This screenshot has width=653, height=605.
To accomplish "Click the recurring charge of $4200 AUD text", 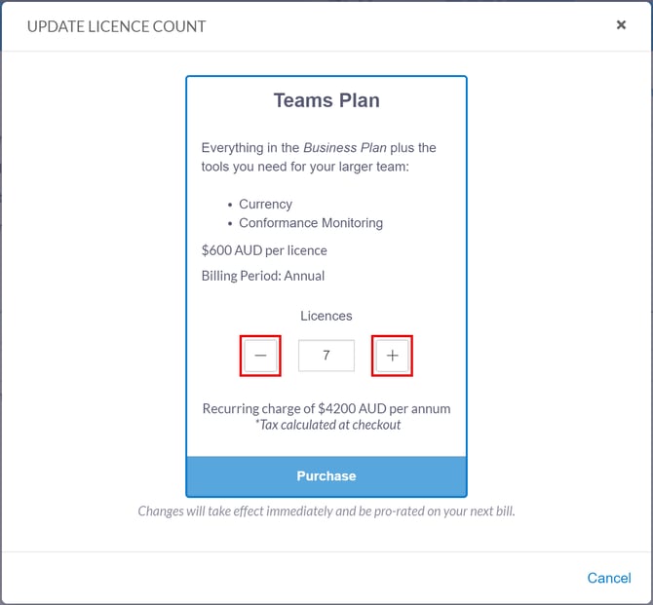I will [x=326, y=408].
